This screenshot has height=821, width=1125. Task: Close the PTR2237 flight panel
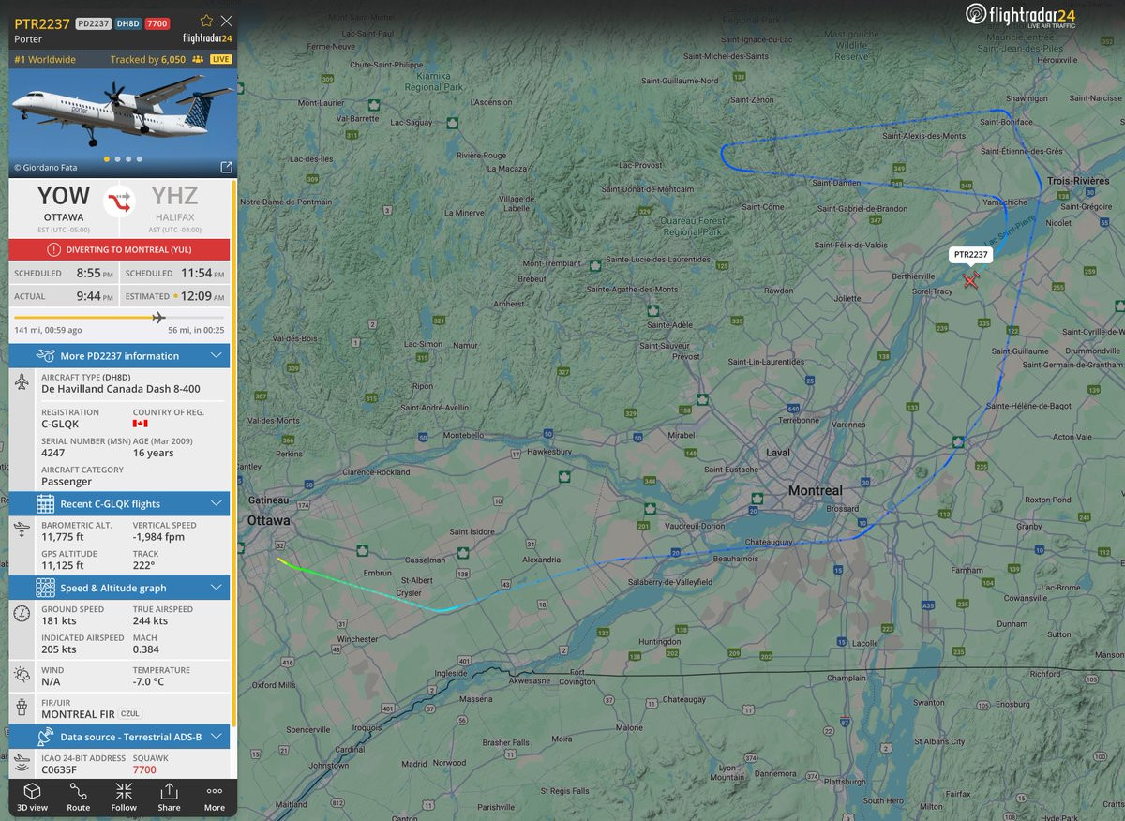[226, 21]
